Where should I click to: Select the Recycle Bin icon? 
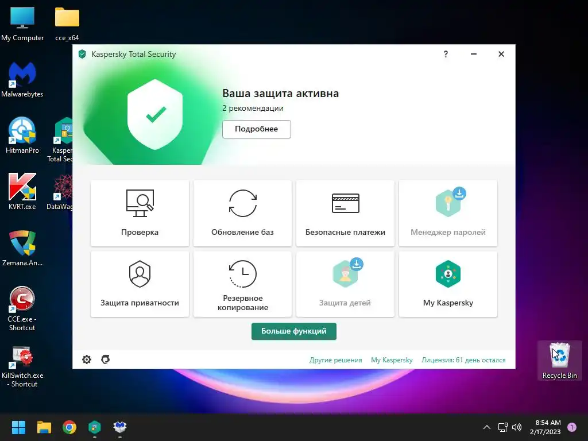tap(559, 361)
